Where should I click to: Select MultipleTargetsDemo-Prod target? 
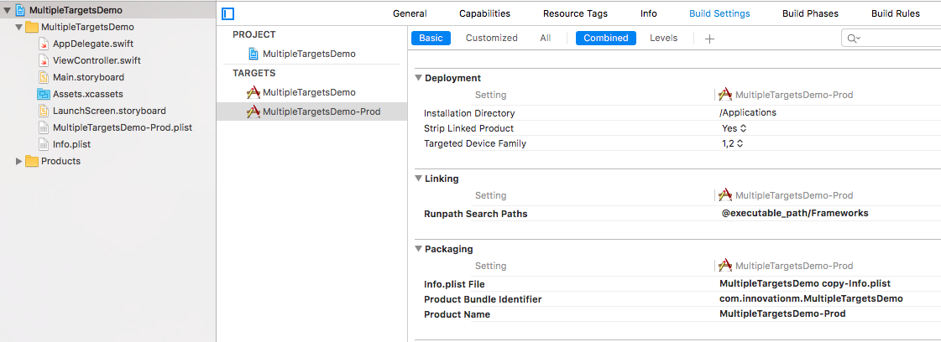[321, 111]
